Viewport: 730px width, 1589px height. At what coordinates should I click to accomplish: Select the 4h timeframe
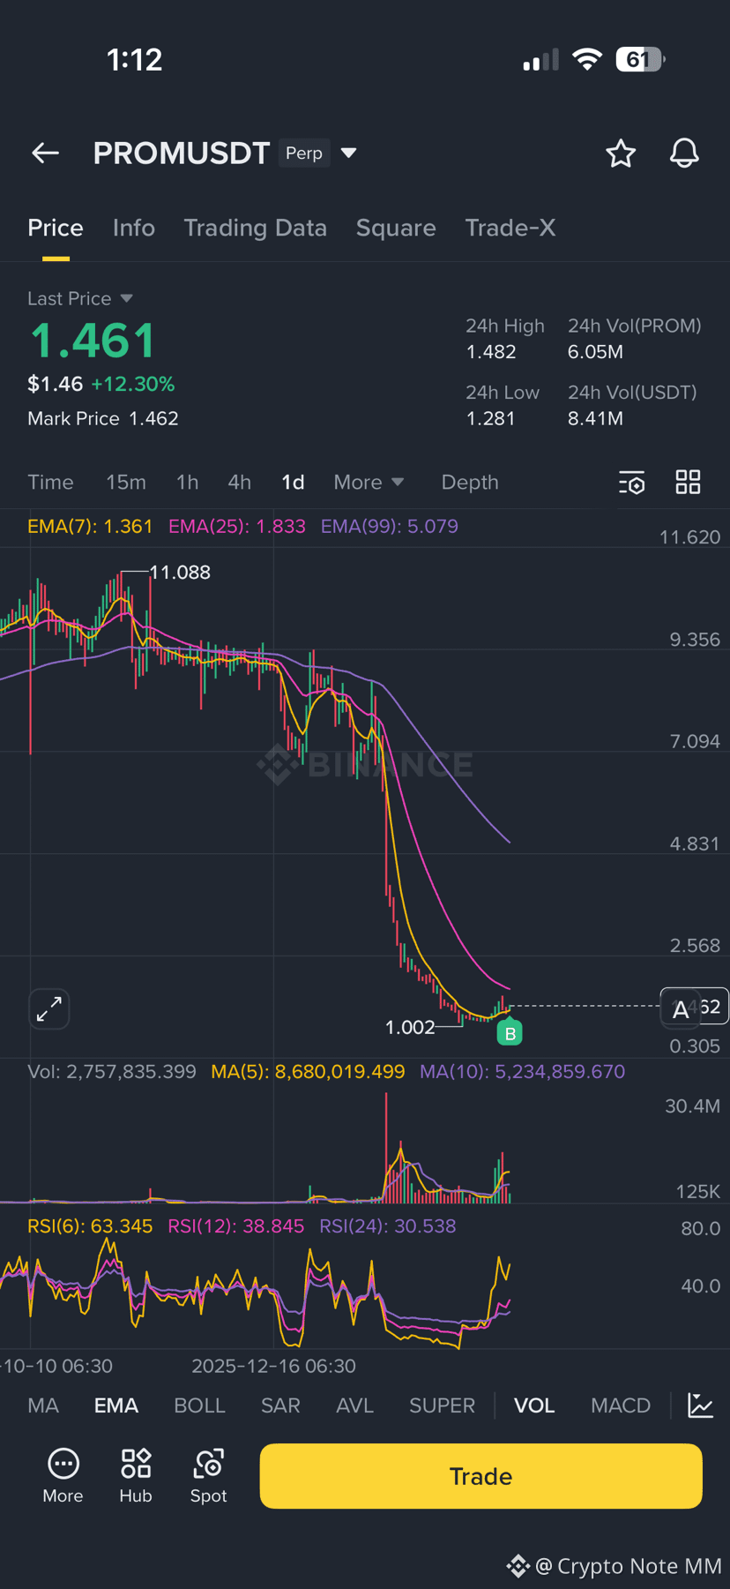pyautogui.click(x=240, y=482)
